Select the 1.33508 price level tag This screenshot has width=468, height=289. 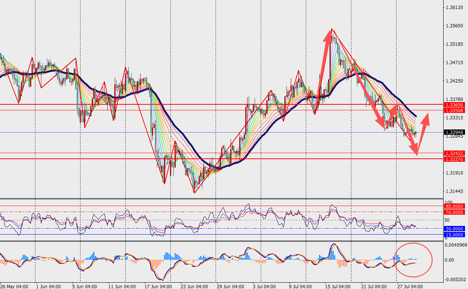pyautogui.click(x=454, y=110)
